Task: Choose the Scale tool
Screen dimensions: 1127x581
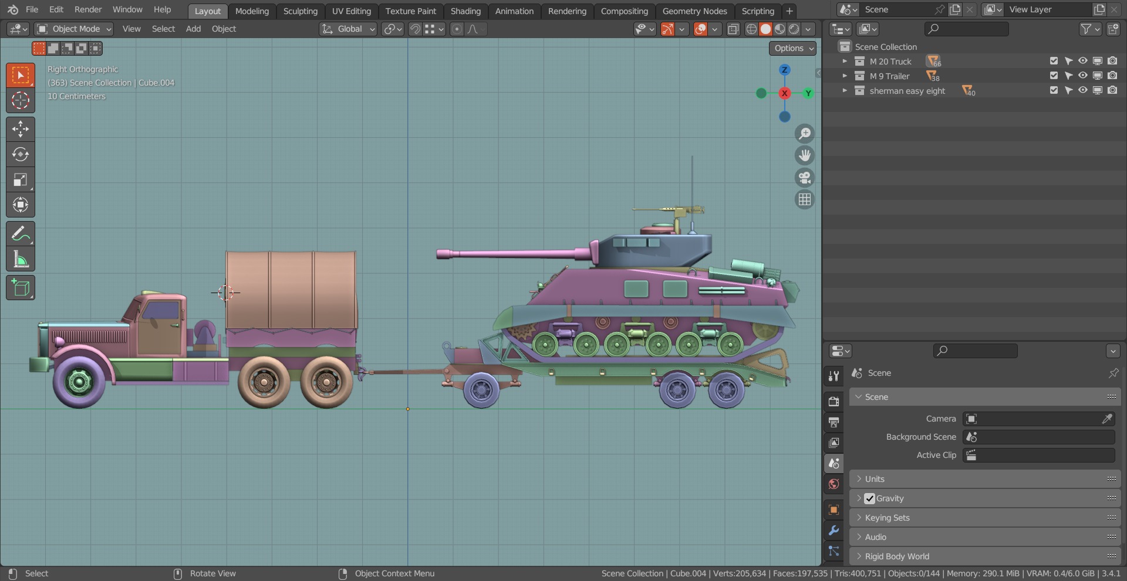Action: point(21,179)
